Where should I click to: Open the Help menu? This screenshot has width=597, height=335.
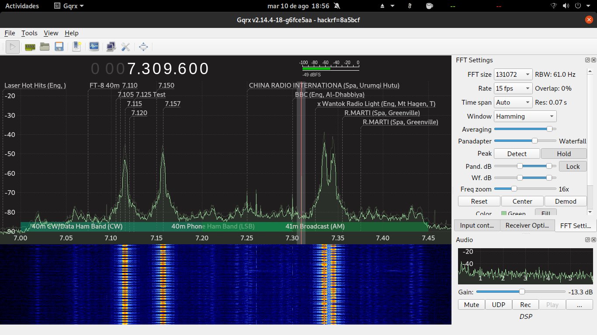71,33
